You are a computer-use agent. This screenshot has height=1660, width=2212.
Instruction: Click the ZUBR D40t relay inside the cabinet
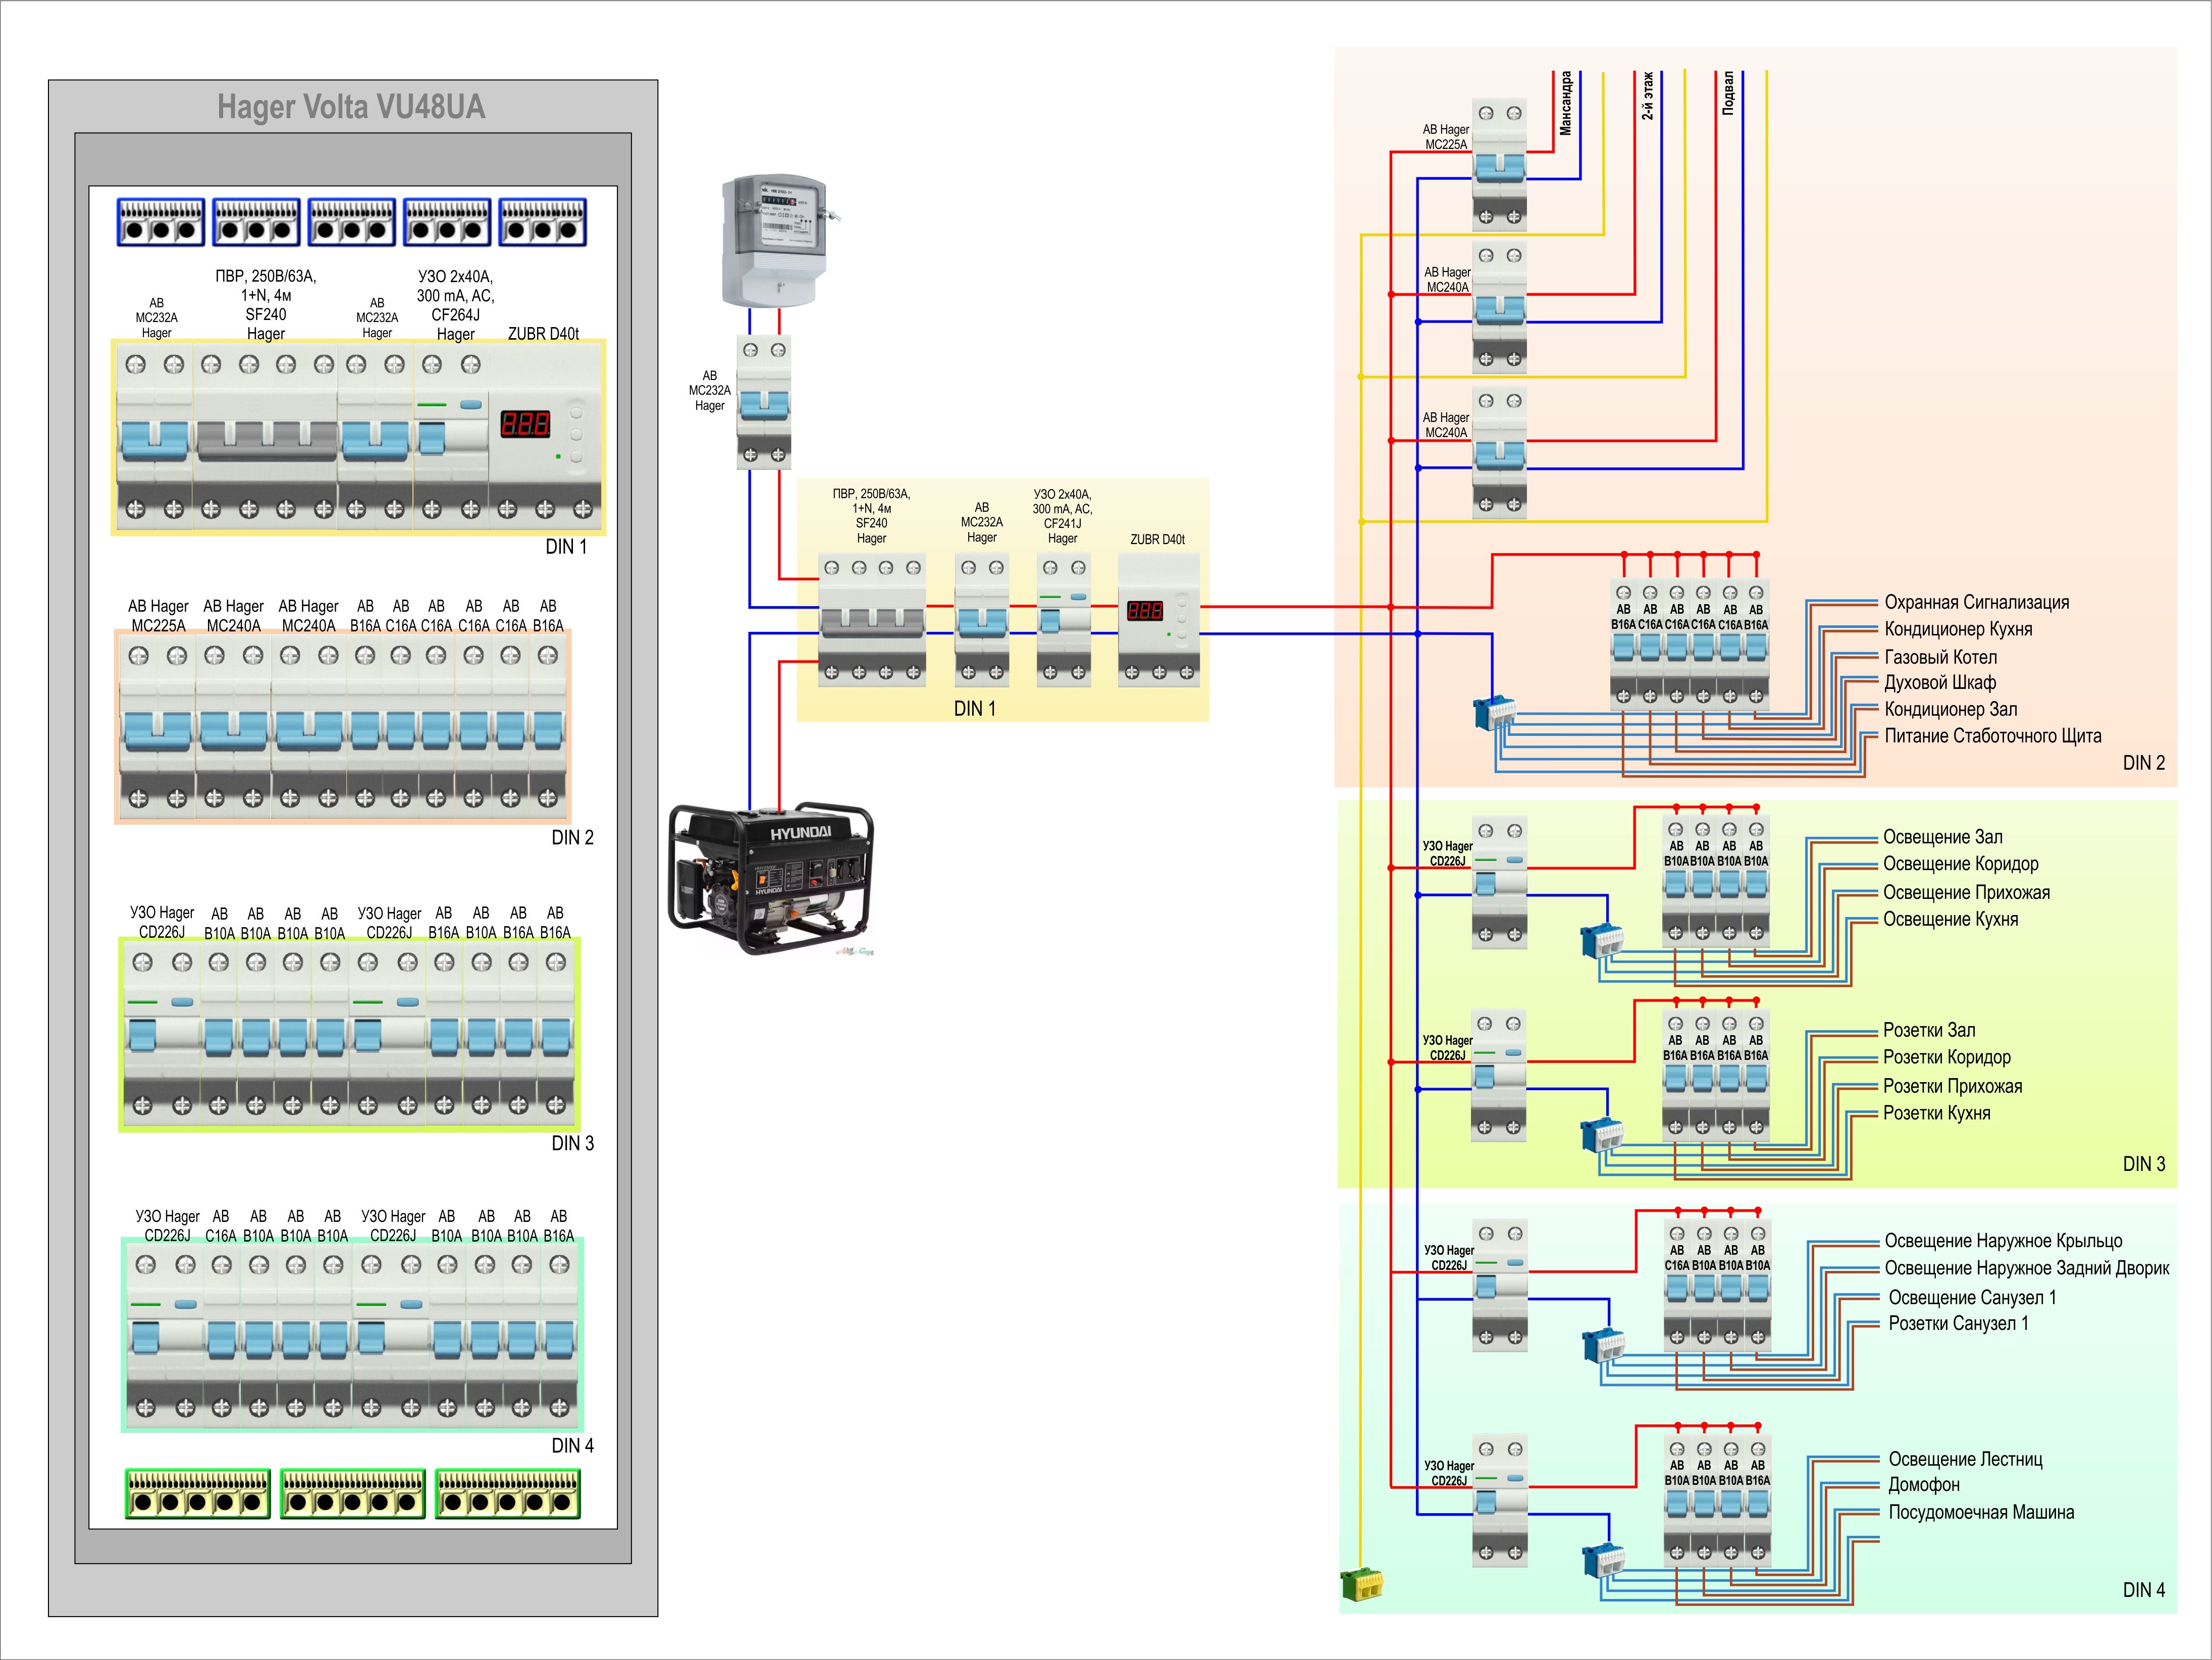pos(546,436)
